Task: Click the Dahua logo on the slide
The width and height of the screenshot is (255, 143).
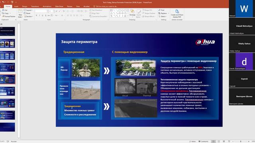Action: pyautogui.click(x=205, y=42)
